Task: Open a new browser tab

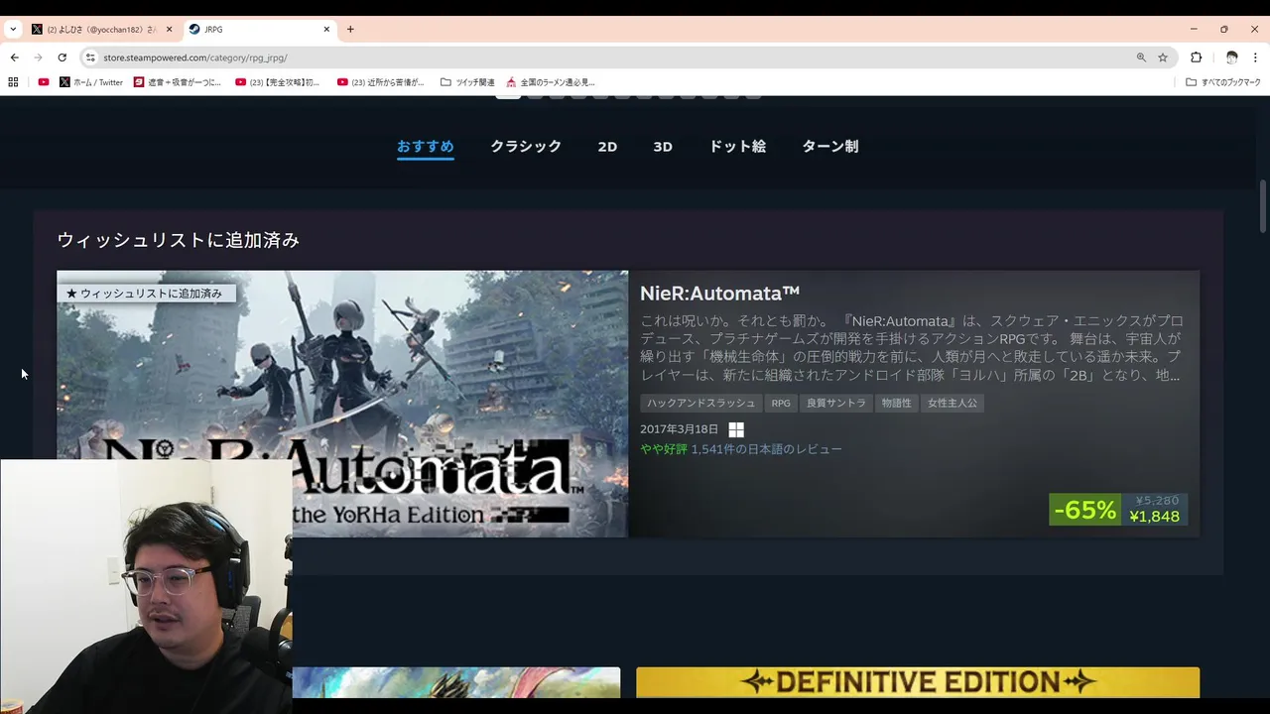Action: 350,29
